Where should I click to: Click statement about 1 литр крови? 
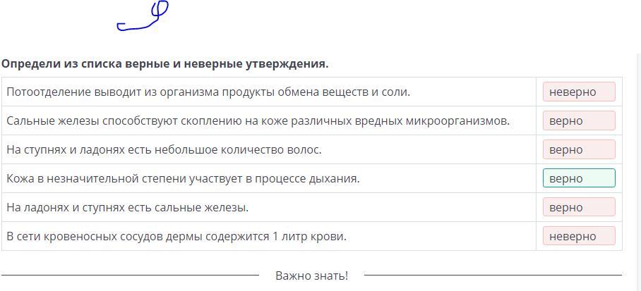tap(176, 236)
